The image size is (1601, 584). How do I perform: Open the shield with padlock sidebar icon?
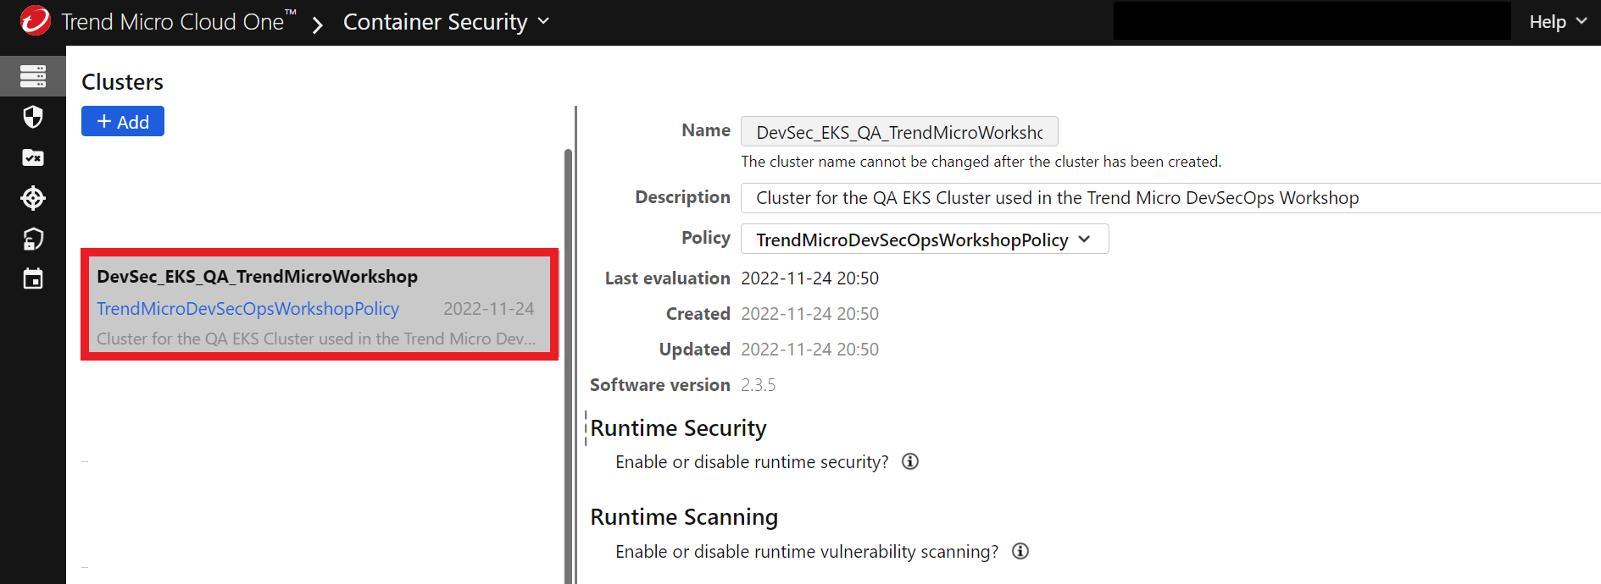tap(33, 239)
